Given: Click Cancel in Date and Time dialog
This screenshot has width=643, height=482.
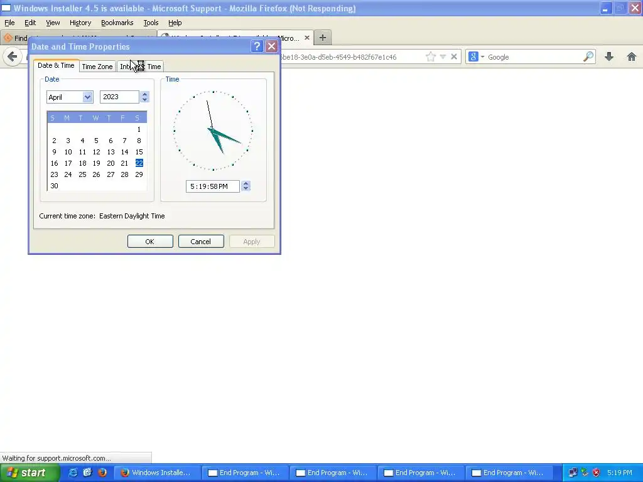Looking at the screenshot, I should pos(201,242).
